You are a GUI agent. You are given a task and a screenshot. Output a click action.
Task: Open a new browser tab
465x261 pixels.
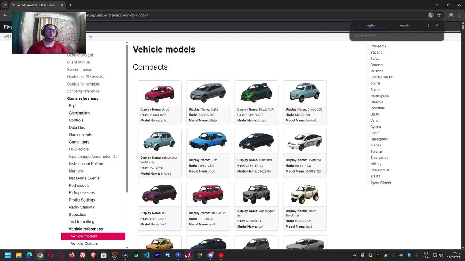[70, 5]
